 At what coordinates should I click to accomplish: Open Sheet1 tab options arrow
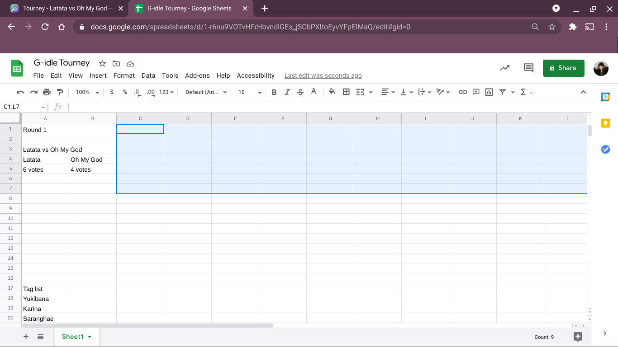90,337
